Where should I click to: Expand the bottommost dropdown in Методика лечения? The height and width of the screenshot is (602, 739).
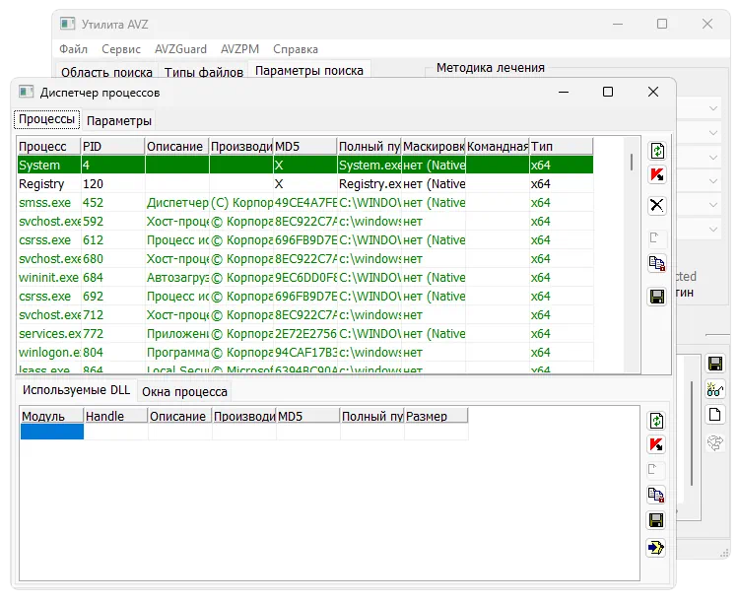[x=713, y=230]
